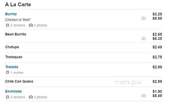View the Burrito '2 photos' text
The height and width of the screenshot is (103, 173).
point(40,25)
